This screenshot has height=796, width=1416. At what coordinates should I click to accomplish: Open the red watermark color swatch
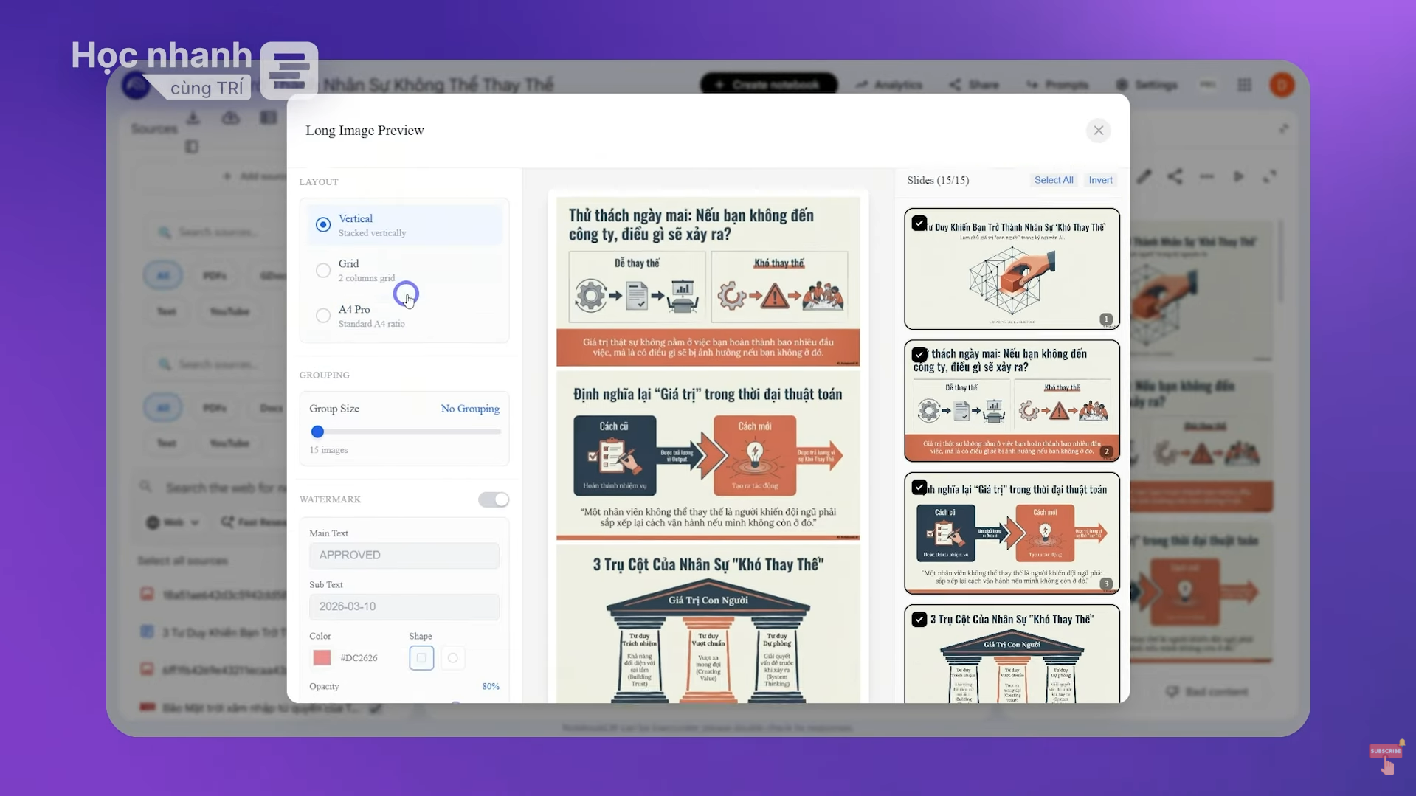point(322,657)
